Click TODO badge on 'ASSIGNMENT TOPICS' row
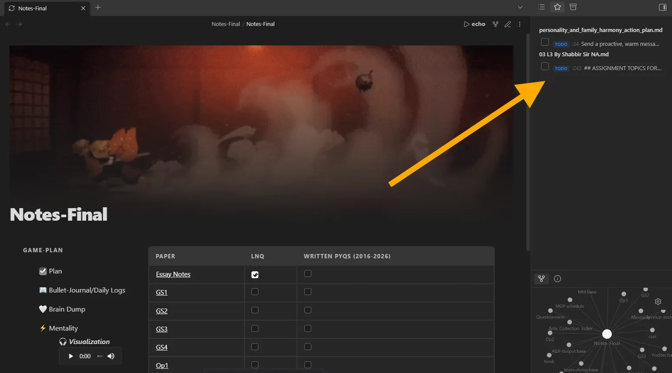 pos(561,68)
